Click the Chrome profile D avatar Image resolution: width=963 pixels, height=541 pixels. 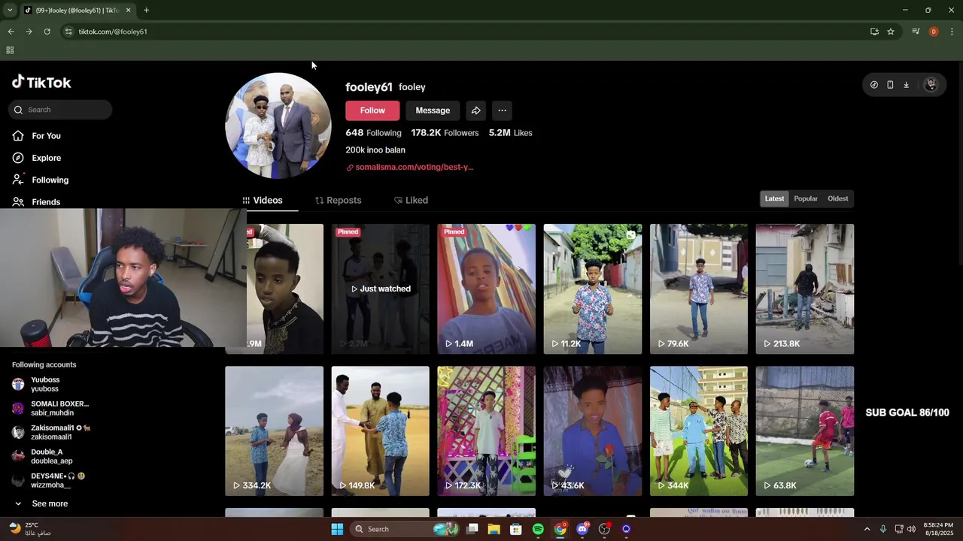(x=934, y=32)
